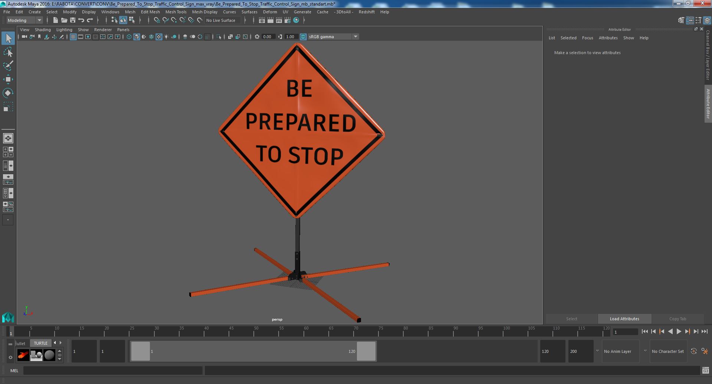The height and width of the screenshot is (384, 712).
Task: Click the range slider end handle
Action: tap(366, 351)
